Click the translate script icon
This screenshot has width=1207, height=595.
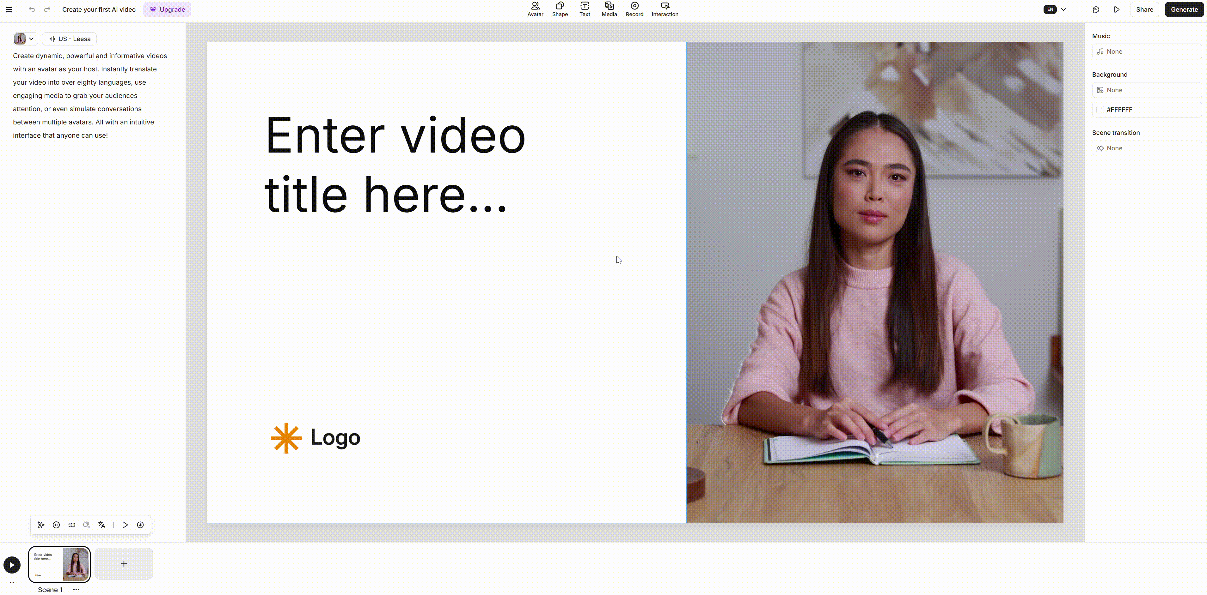click(102, 525)
